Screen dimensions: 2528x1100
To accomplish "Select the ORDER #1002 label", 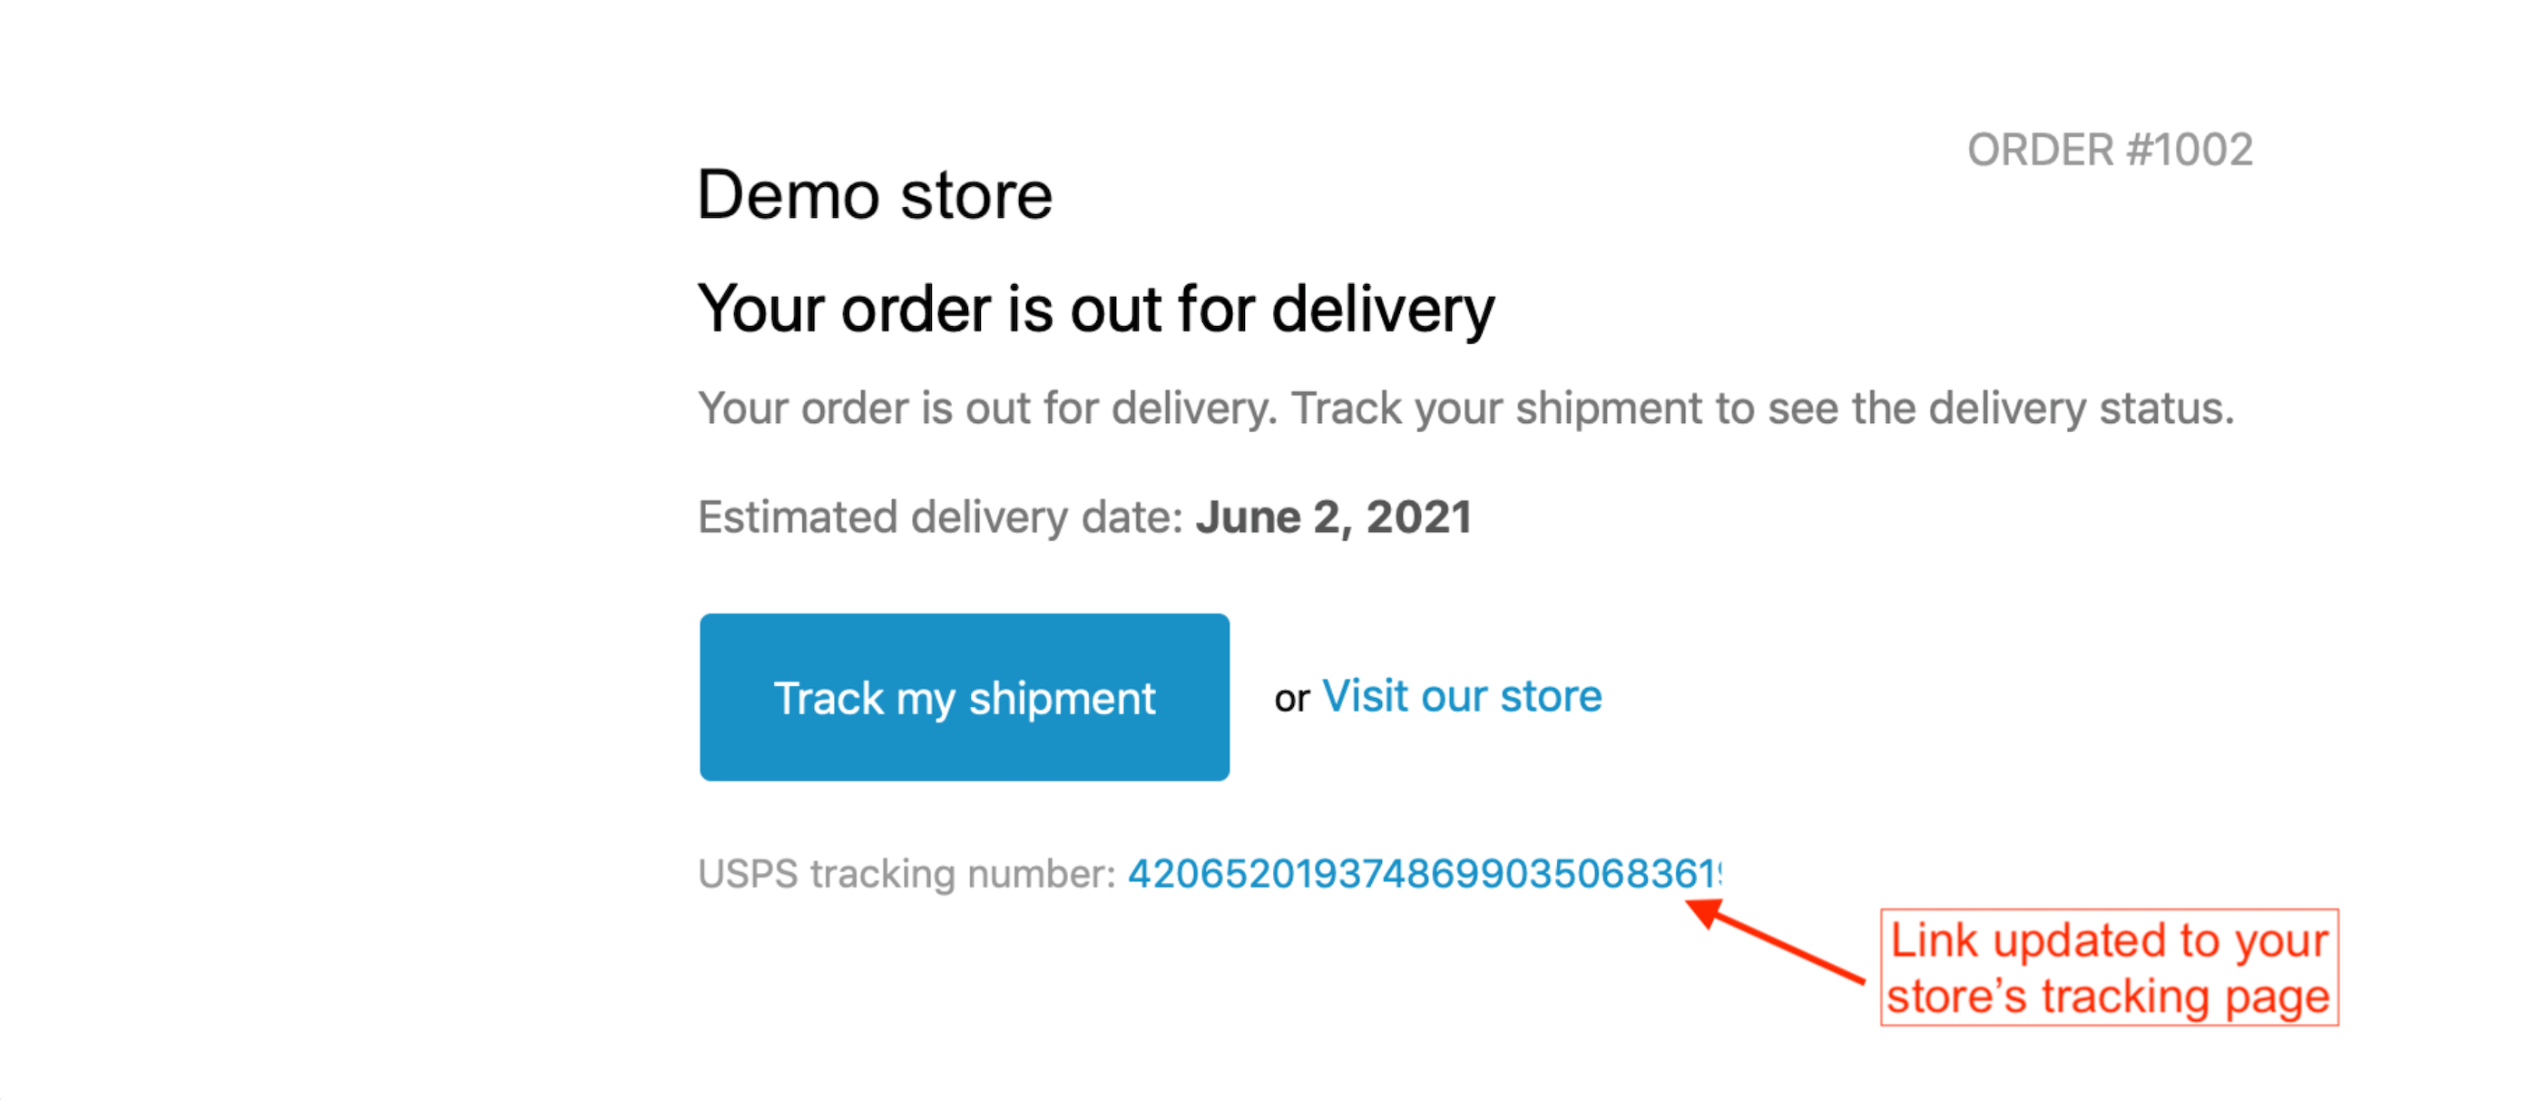I will pos(2109,150).
